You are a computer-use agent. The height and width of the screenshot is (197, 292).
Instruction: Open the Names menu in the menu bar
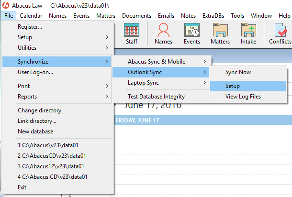tap(58, 16)
